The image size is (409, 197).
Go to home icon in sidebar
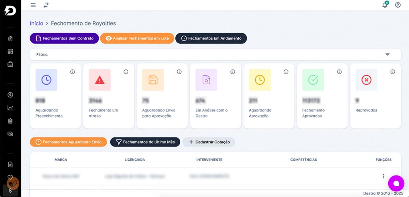(x=10, y=38)
